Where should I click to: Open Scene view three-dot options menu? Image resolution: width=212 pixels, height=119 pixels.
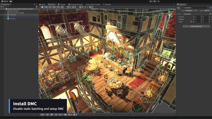[x=174, y=4]
